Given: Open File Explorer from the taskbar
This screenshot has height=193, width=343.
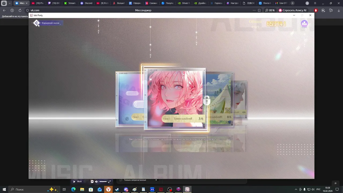Looking at the screenshot, I should pos(82,190).
